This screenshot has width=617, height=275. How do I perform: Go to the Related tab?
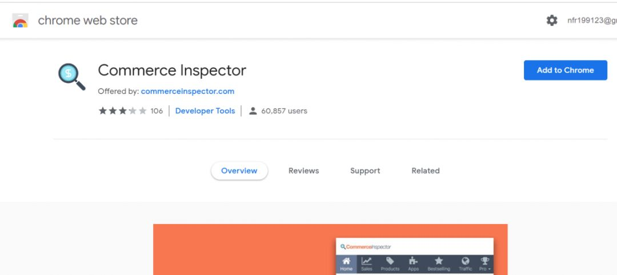tap(426, 170)
